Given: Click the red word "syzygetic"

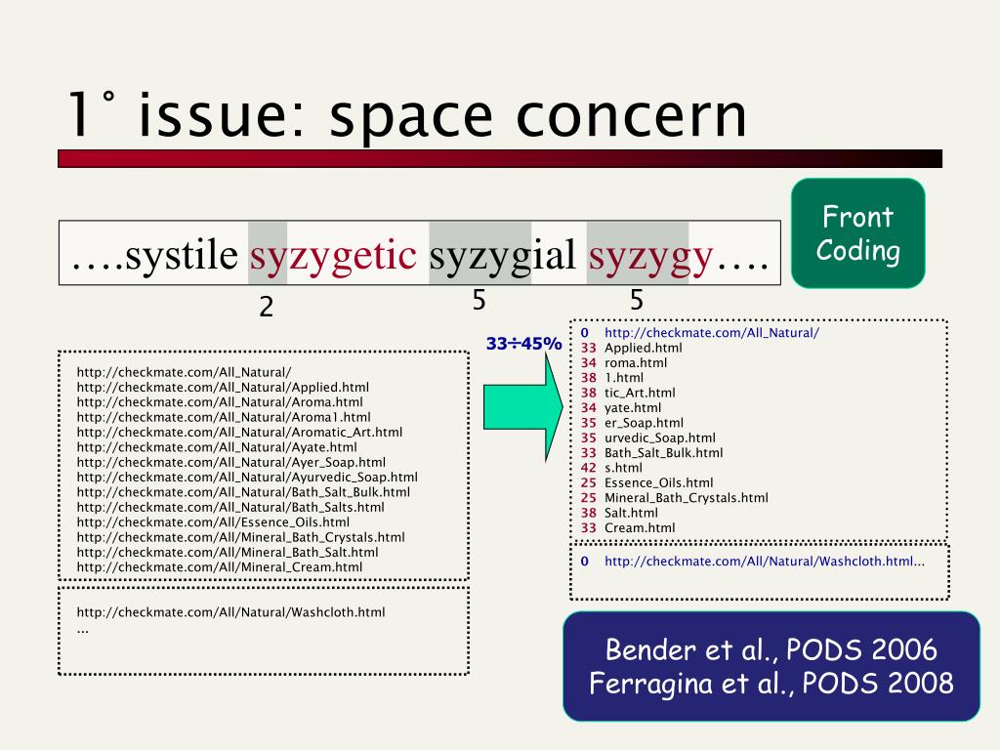Looking at the screenshot, I should [333, 257].
